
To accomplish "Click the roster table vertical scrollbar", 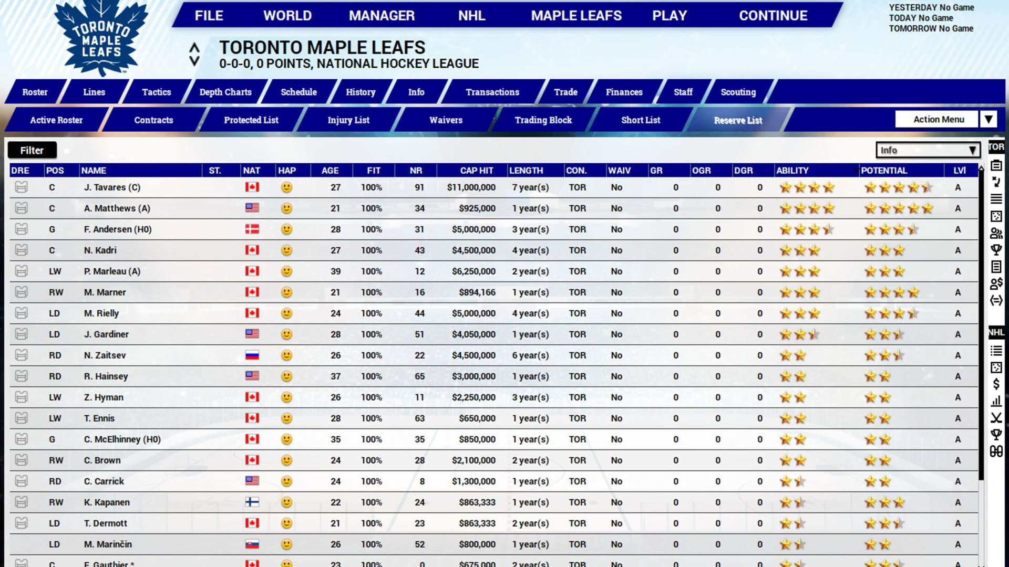I will click(x=981, y=325).
